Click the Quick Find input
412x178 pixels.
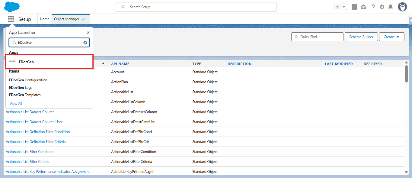click(317, 37)
